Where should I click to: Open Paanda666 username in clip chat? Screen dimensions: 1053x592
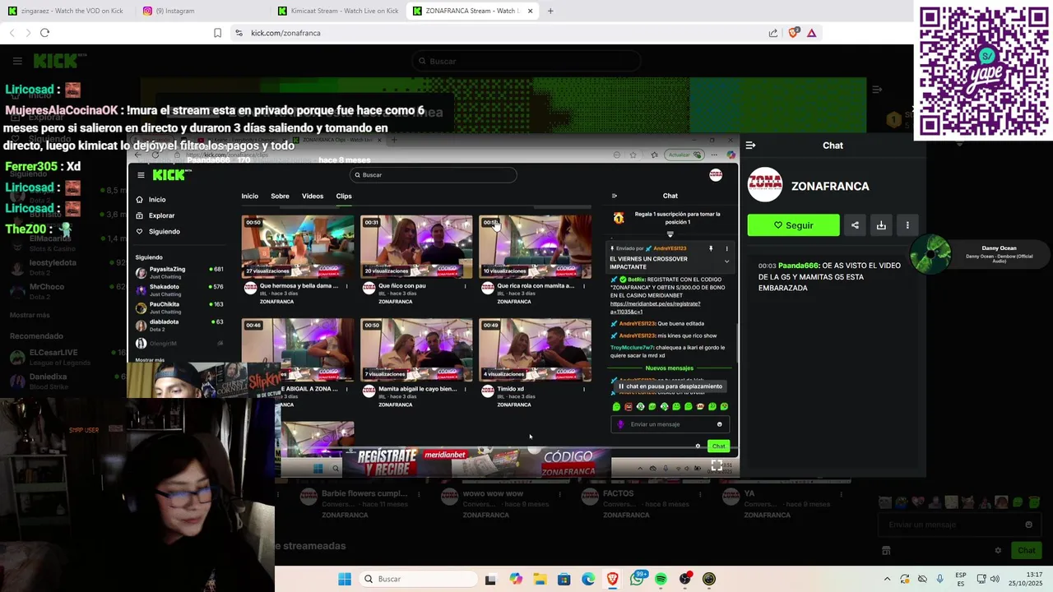click(x=798, y=266)
